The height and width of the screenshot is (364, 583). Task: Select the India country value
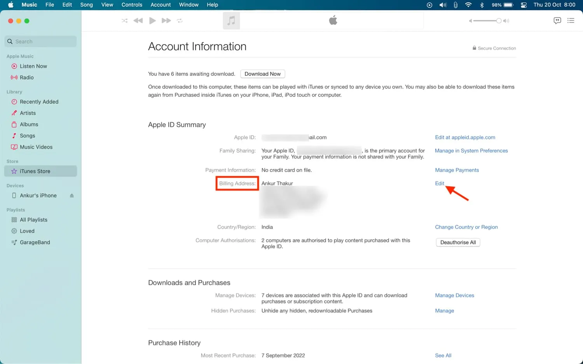[x=267, y=227]
